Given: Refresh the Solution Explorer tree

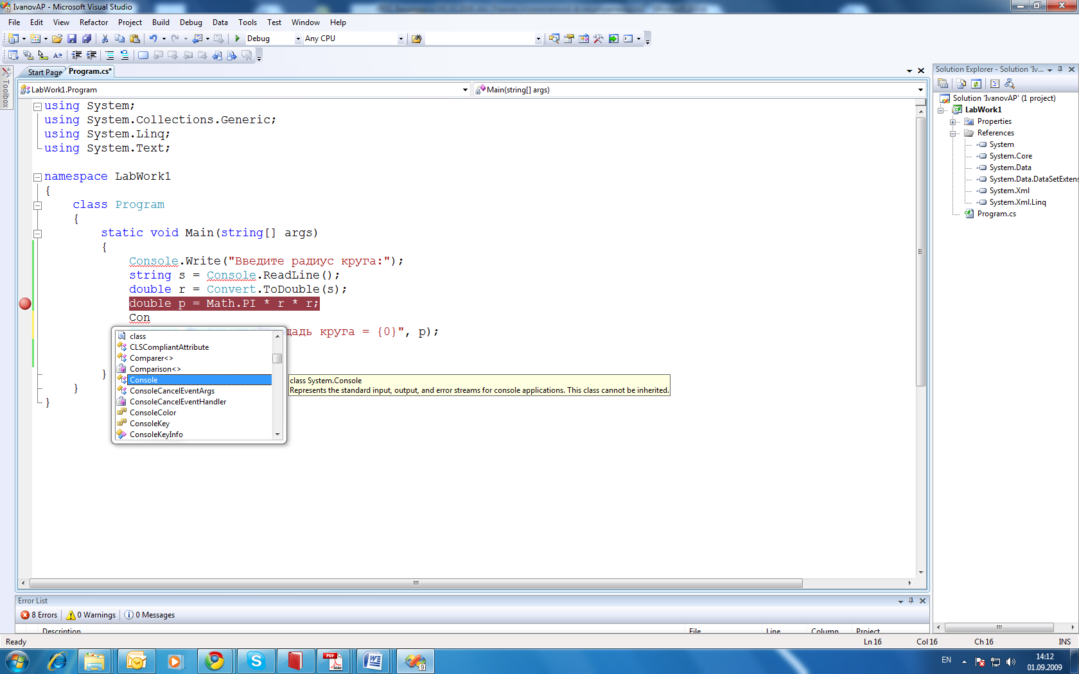Looking at the screenshot, I should pyautogui.click(x=976, y=83).
